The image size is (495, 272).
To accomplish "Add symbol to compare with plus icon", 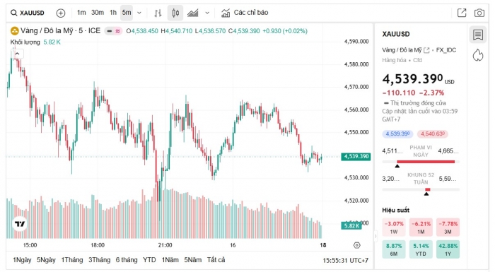I will coord(61,13).
